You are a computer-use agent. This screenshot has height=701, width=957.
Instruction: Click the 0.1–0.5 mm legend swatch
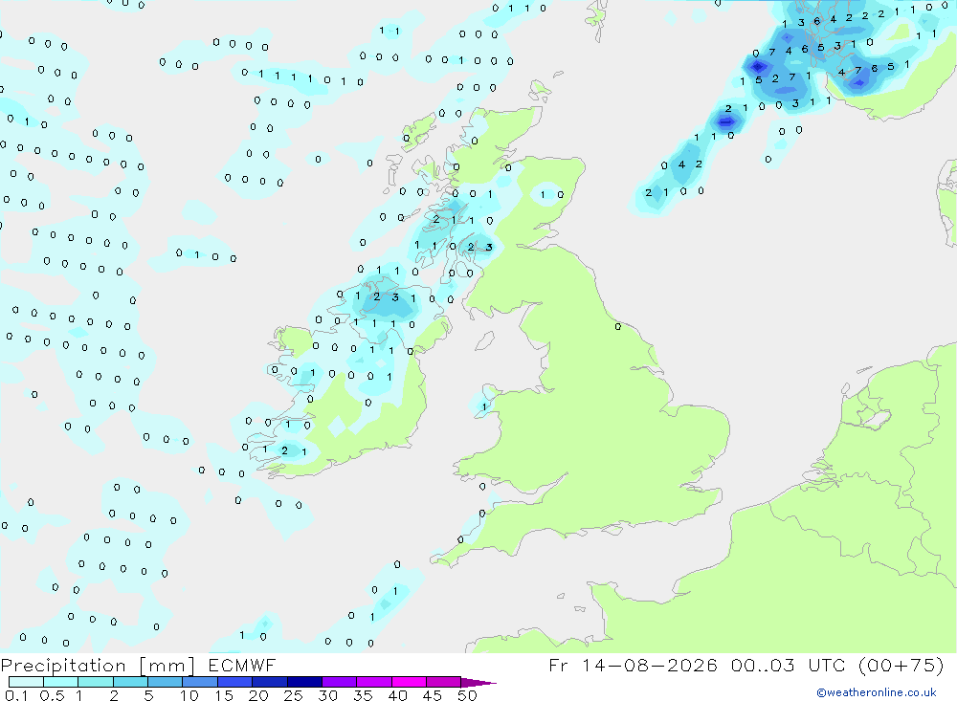pyautogui.click(x=26, y=682)
